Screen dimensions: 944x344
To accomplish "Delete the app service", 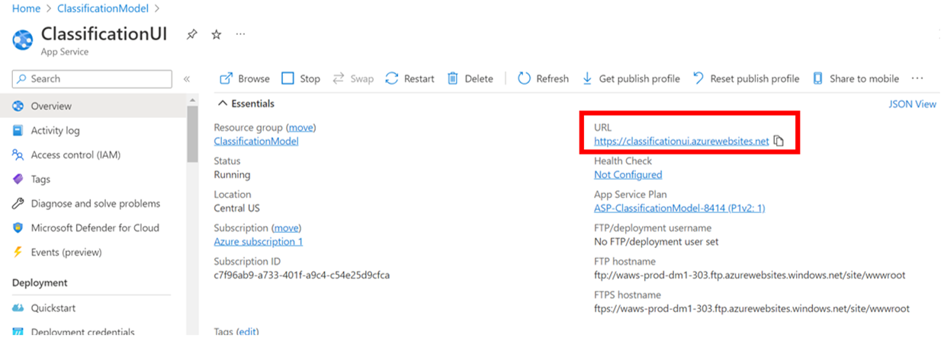I will pyautogui.click(x=470, y=78).
